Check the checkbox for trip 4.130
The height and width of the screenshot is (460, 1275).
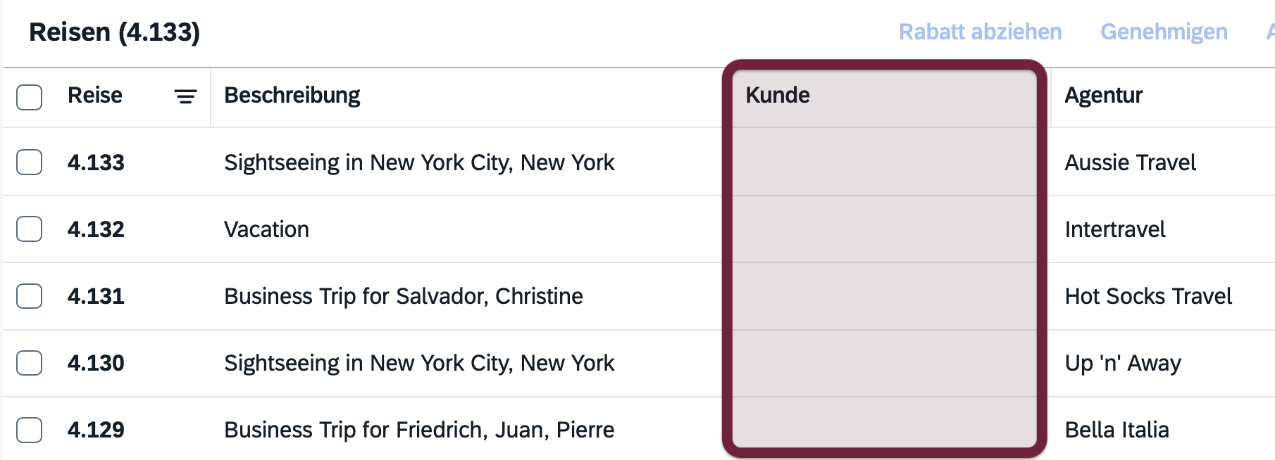(28, 363)
